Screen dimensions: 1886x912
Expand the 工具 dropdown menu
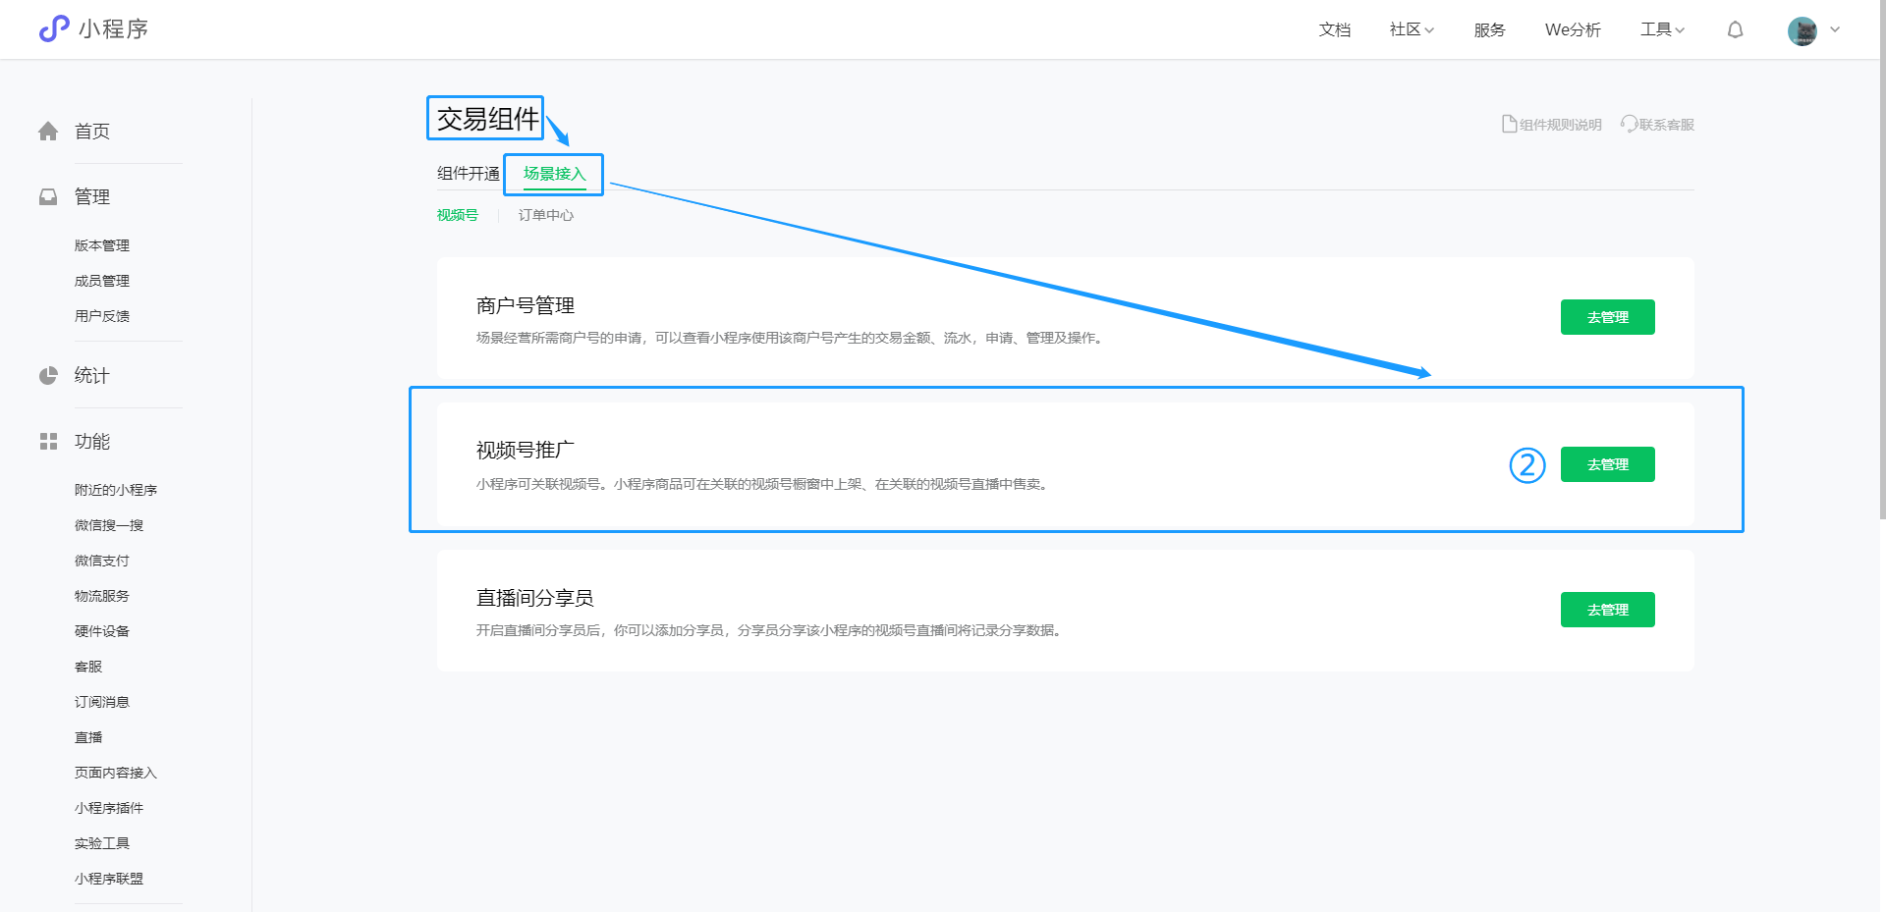1662,29
